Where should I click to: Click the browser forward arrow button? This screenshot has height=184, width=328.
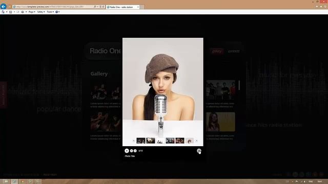[x=9, y=7]
